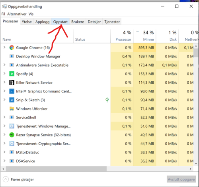Click the 173,4 MB memory value
Image resolution: width=199 pixels, height=187 pixels.
pyautogui.click(x=146, y=65)
